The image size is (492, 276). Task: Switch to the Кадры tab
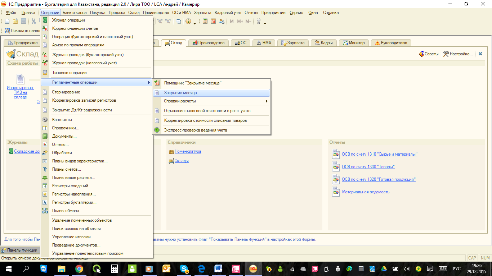[324, 43]
